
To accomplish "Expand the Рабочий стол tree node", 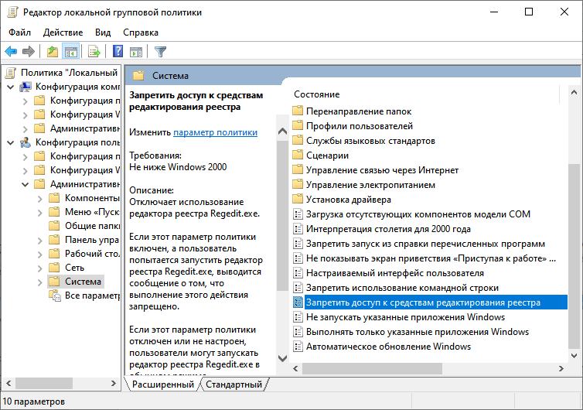I will click(x=39, y=254).
